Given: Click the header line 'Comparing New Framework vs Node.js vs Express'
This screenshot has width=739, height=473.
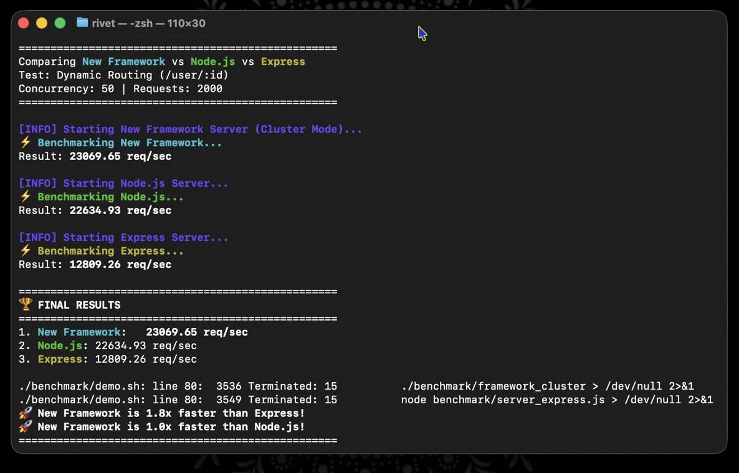Looking at the screenshot, I should click(161, 62).
